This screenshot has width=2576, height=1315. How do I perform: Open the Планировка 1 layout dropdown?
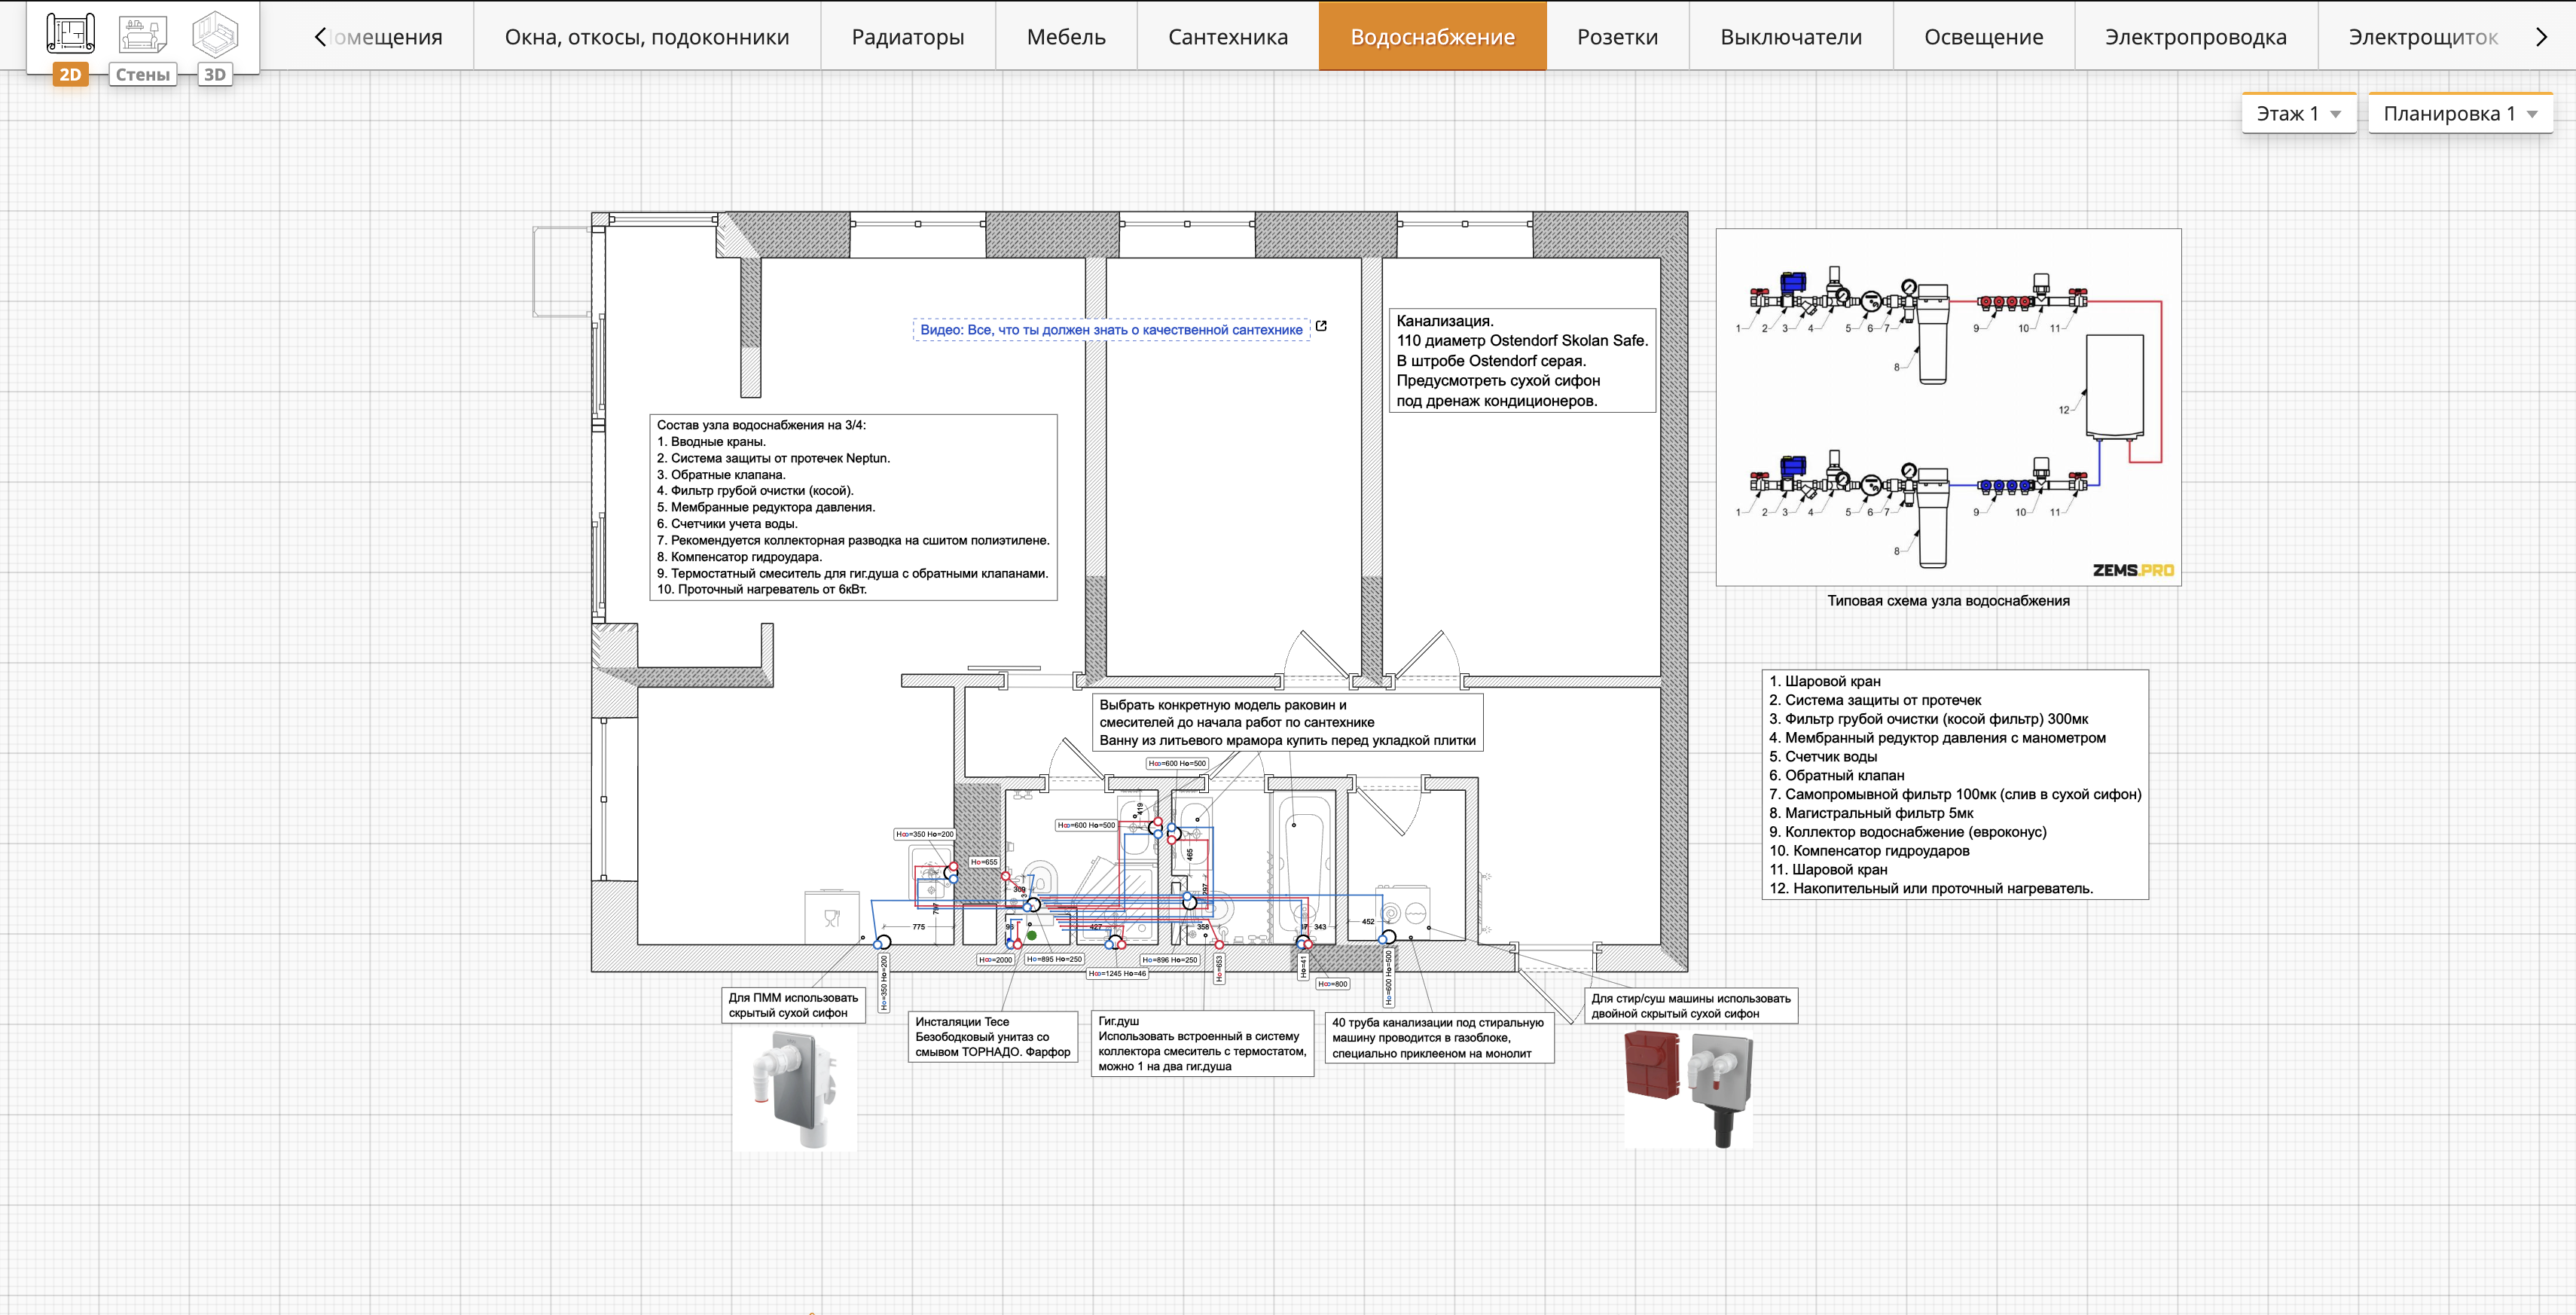[2460, 113]
